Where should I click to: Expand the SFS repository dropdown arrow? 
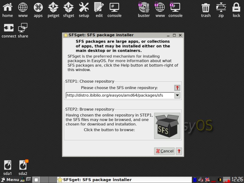pyautogui.click(x=178, y=95)
